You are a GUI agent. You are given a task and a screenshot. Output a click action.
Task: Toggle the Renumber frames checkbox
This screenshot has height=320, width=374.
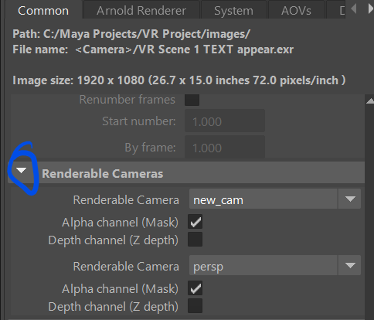[x=192, y=100]
